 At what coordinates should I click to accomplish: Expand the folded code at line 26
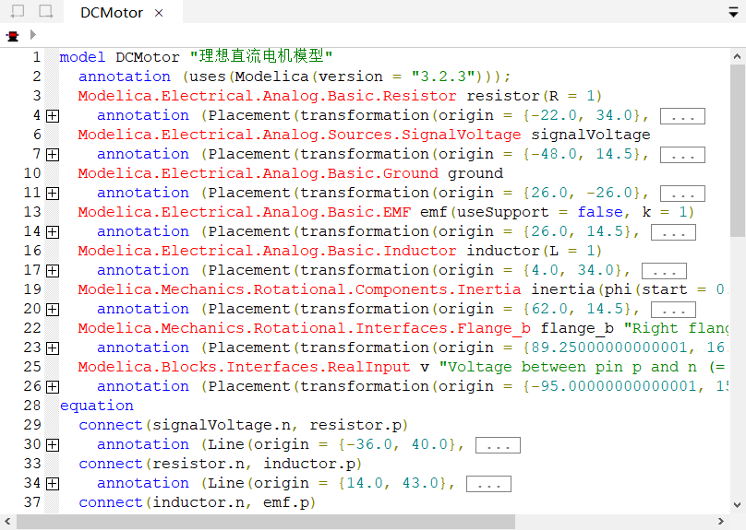pos(53,387)
